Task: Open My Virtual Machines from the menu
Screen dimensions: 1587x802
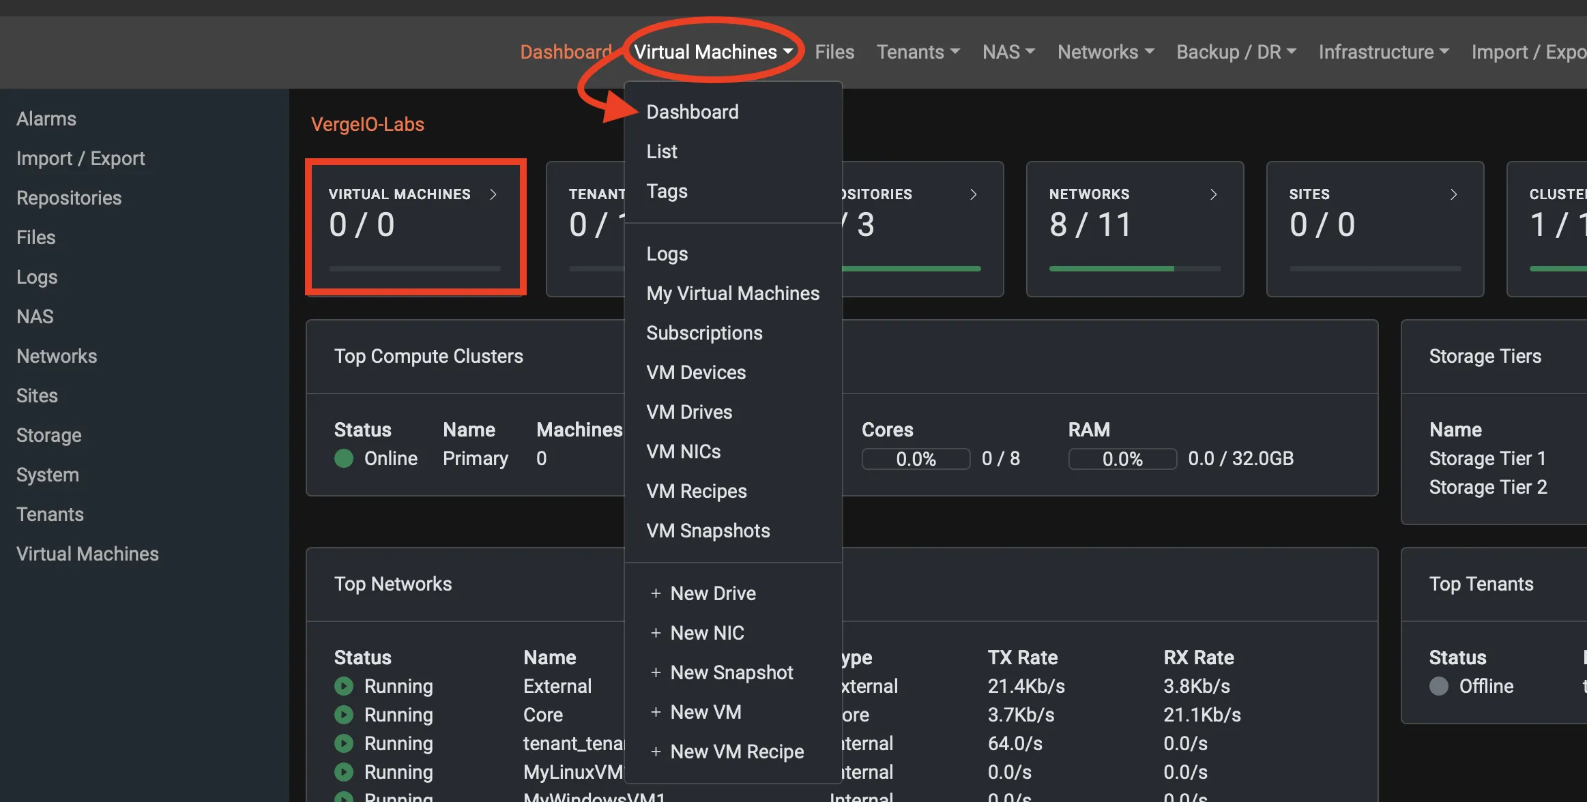Action: click(733, 293)
